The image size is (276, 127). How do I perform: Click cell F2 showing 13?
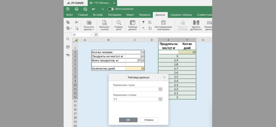tap(187, 52)
